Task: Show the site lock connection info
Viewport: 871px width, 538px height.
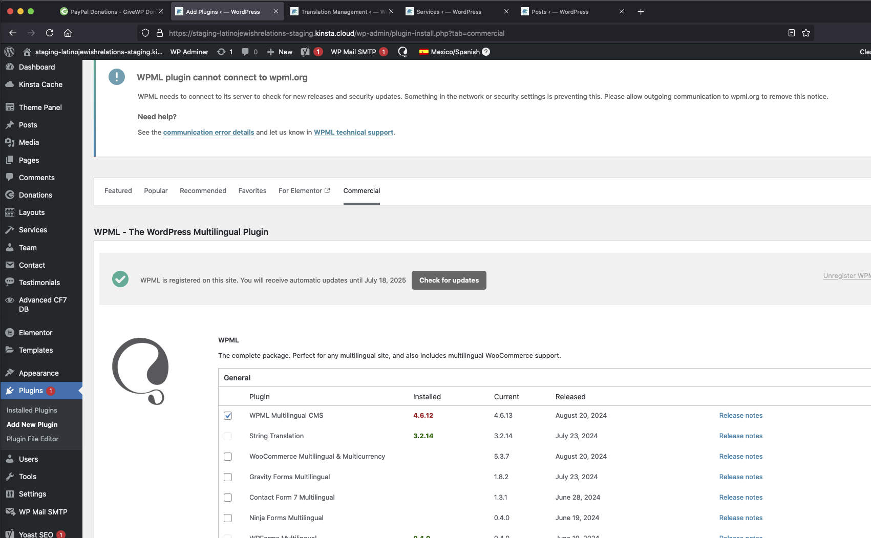Action: [160, 33]
